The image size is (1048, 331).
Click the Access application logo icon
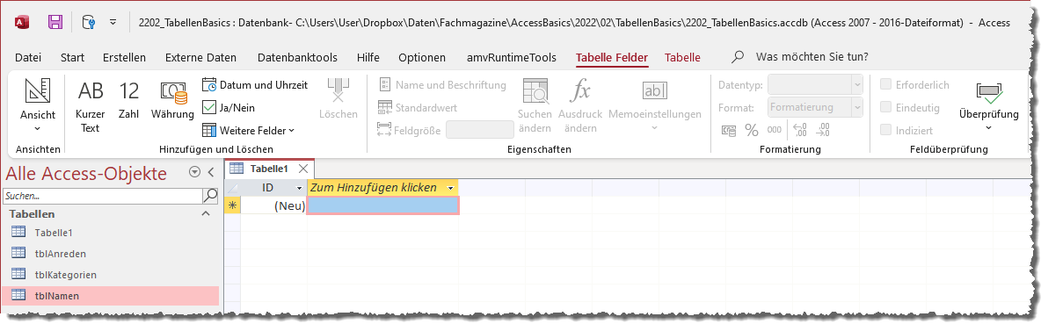point(21,22)
